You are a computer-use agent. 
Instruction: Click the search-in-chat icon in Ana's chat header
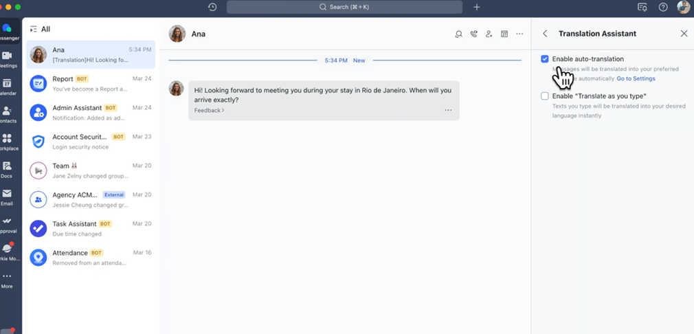458,34
